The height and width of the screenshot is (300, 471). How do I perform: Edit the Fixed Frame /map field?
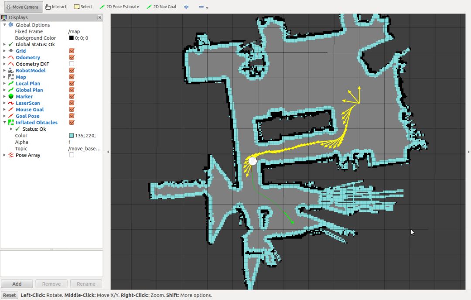coord(83,31)
